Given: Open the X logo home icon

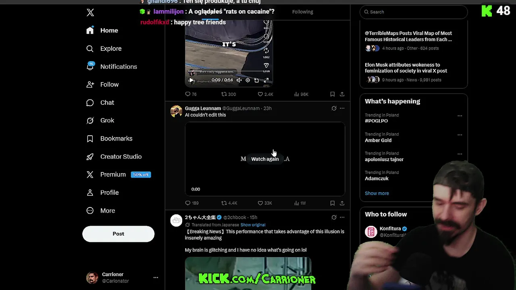Looking at the screenshot, I should pos(90,12).
